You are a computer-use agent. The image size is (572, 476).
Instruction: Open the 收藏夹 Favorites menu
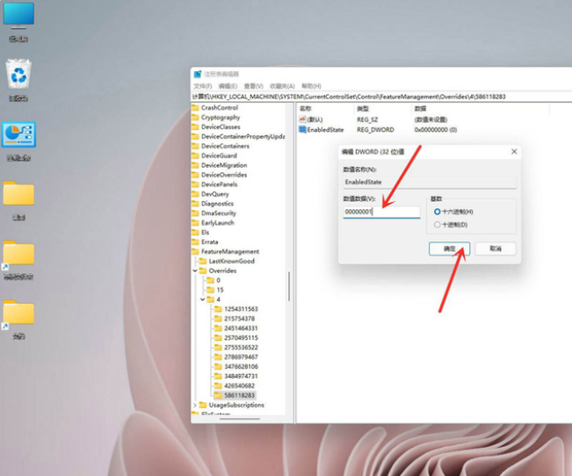281,86
